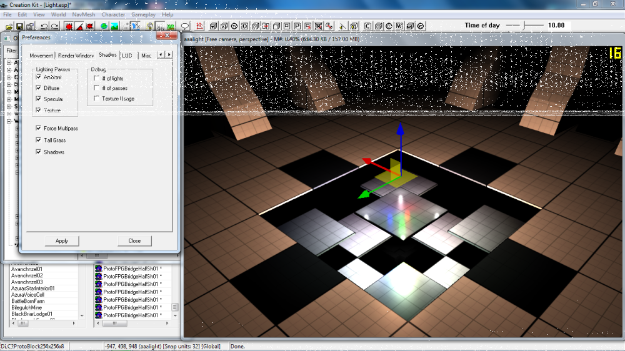This screenshot has height=351, width=625.
Task: Open the Gameplay menu
Action: tap(143, 15)
